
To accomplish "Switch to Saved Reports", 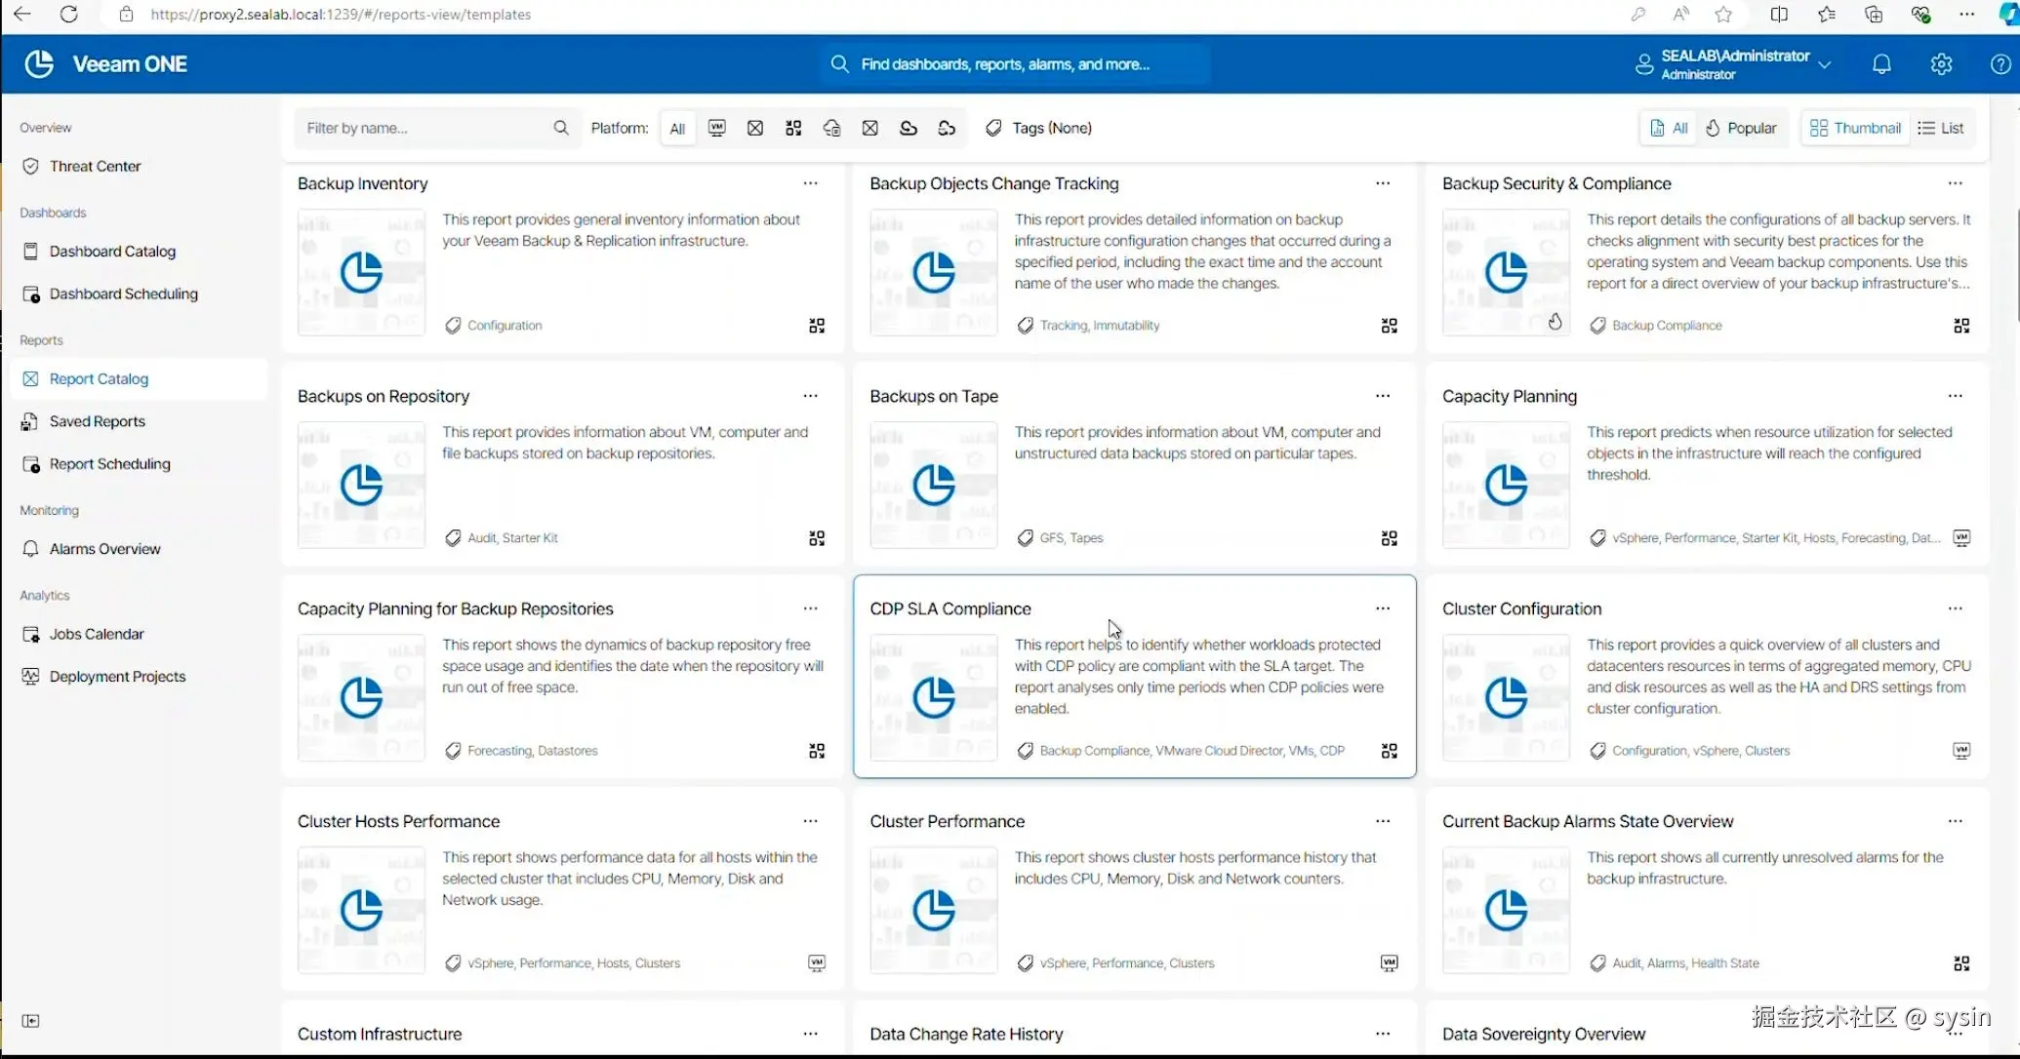I will pyautogui.click(x=96, y=420).
